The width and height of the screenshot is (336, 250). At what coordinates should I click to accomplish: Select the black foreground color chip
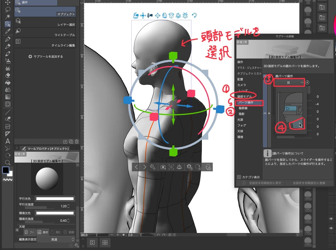pyautogui.click(x=6, y=170)
